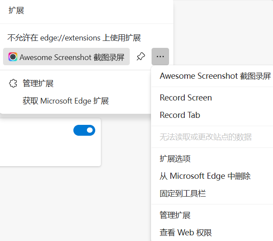The height and width of the screenshot is (241, 273).
Task: Select 管理扩展 in the right context menu
Action: click(175, 215)
